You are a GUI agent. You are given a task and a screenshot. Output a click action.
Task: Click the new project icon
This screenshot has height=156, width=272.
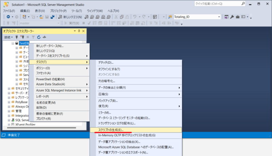point(24,17)
